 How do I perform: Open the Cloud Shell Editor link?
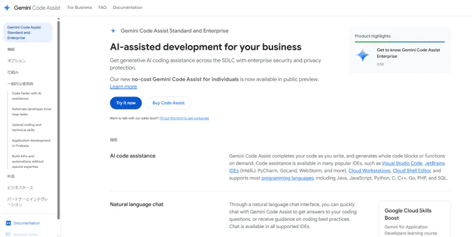[x=411, y=171]
